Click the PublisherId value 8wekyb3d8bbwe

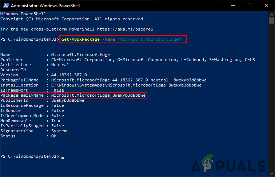pos(68,100)
